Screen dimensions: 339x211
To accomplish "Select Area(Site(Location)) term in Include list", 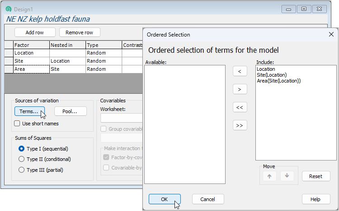I will (x=278, y=81).
